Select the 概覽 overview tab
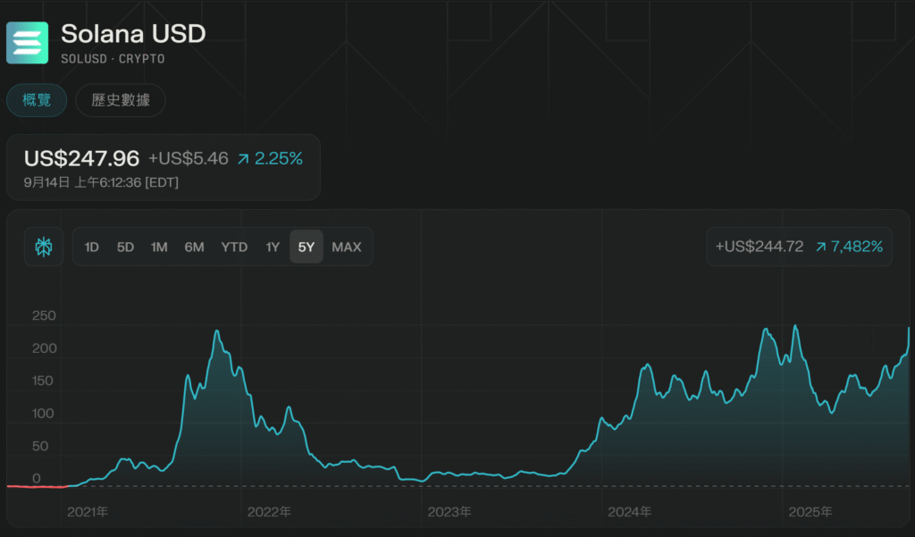Viewport: 915px width, 537px height. tap(37, 100)
